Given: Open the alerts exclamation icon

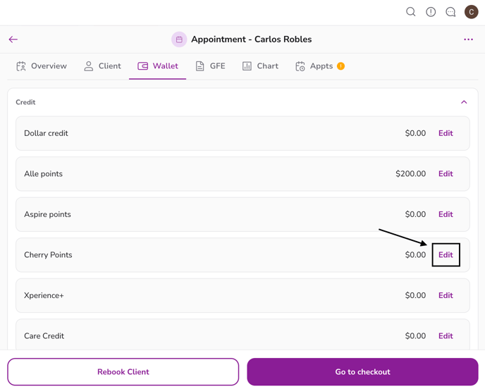Looking at the screenshot, I should point(431,12).
